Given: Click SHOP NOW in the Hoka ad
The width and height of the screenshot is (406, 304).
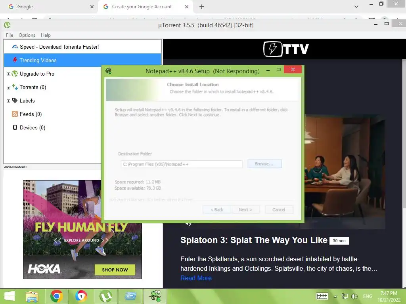Looking at the screenshot, I should coord(115,270).
